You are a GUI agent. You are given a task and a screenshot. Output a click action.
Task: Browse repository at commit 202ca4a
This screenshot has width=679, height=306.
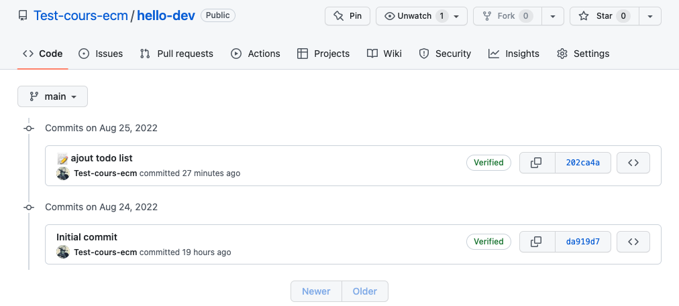tap(633, 163)
